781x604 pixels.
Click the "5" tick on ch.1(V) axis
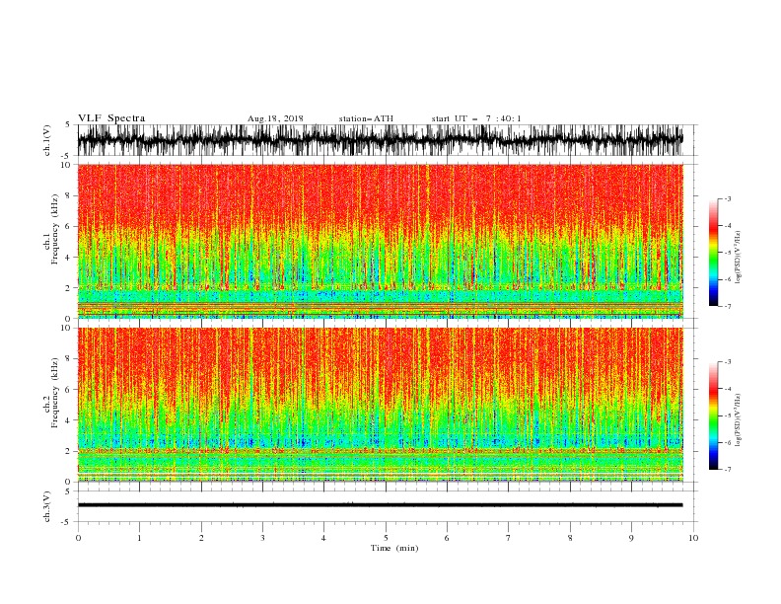tap(69, 124)
